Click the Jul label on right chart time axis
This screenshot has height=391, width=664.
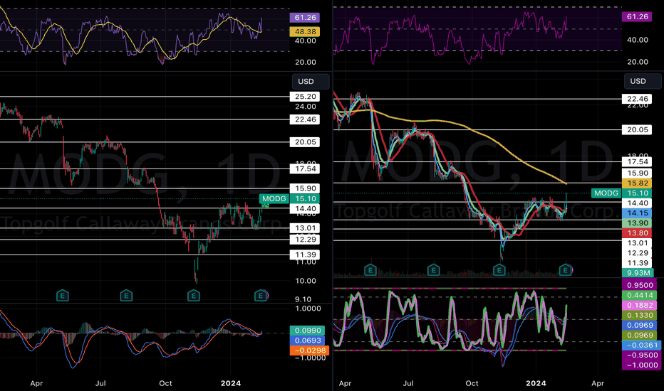(x=408, y=383)
